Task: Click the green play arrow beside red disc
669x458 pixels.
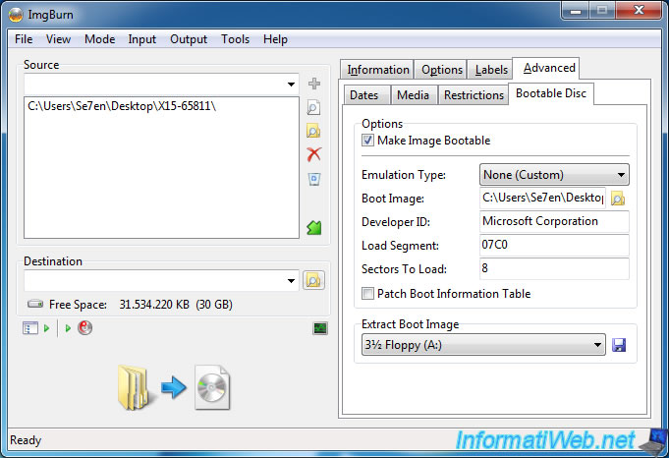Action: point(68,328)
